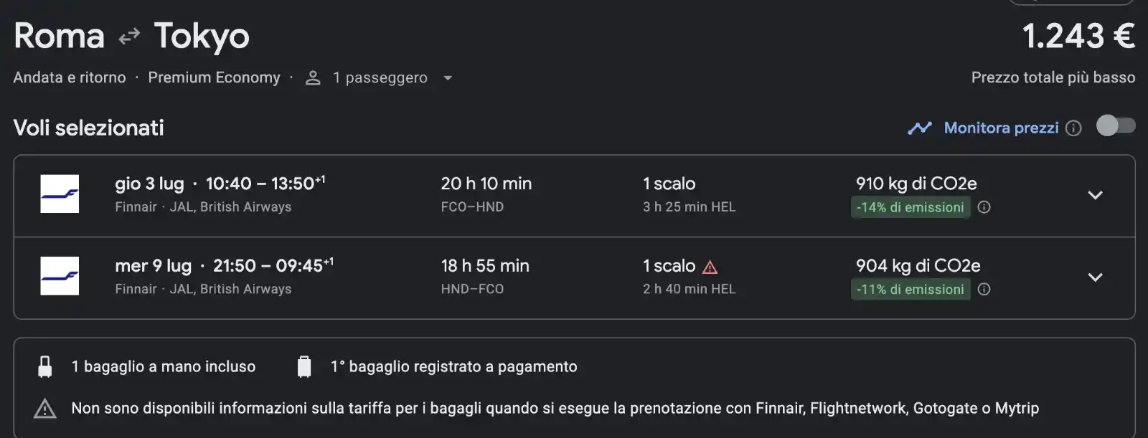Click the round-trip arrows between Roma and Tokyo
Image resolution: width=1148 pixels, height=438 pixels.
[x=129, y=37]
